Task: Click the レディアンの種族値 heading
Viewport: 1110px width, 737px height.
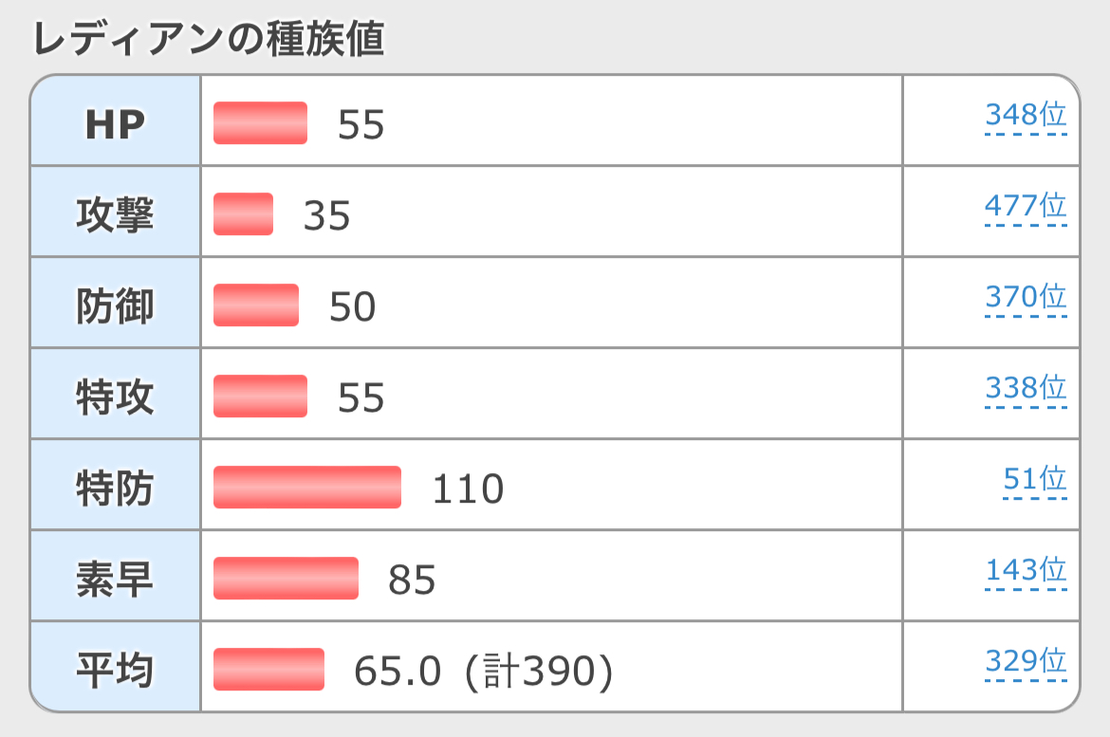Action: [209, 40]
